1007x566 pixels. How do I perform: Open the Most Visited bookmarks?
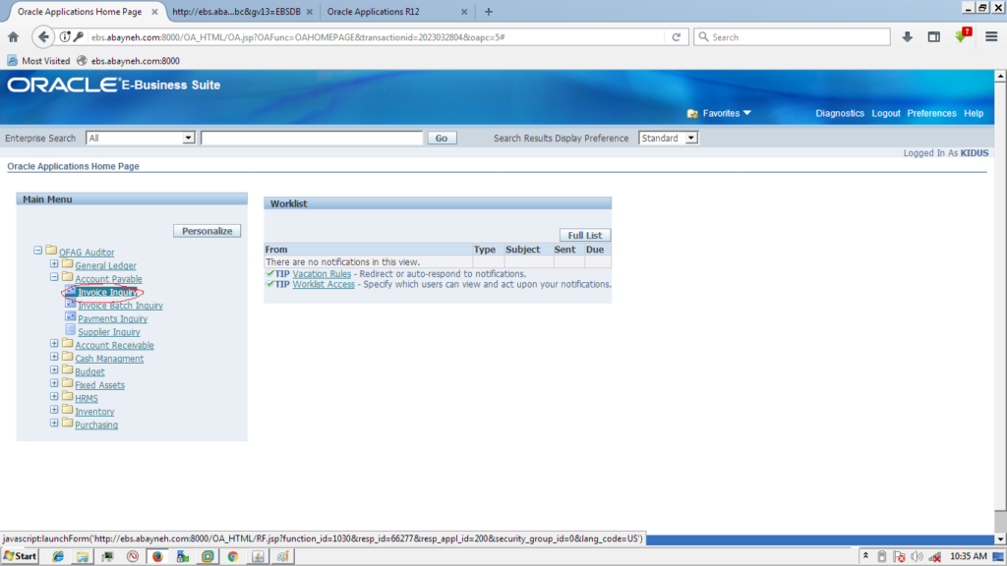[38, 61]
